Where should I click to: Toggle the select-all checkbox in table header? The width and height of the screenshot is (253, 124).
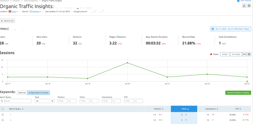[x=3, y=109]
